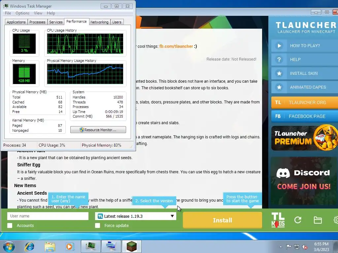Click the shield icon on Resource Monitor button
Screen dimensions: 338x253
(82, 130)
